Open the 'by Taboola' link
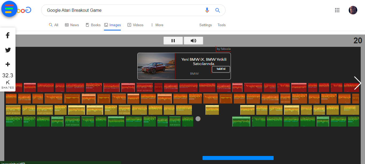The height and width of the screenshot is (164, 365). (x=223, y=49)
